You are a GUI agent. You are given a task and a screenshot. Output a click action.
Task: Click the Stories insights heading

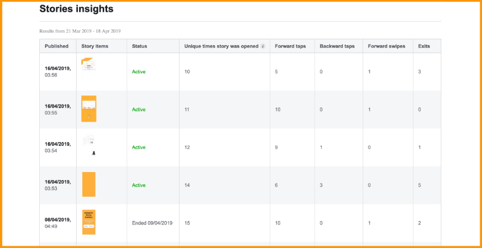[x=76, y=9]
